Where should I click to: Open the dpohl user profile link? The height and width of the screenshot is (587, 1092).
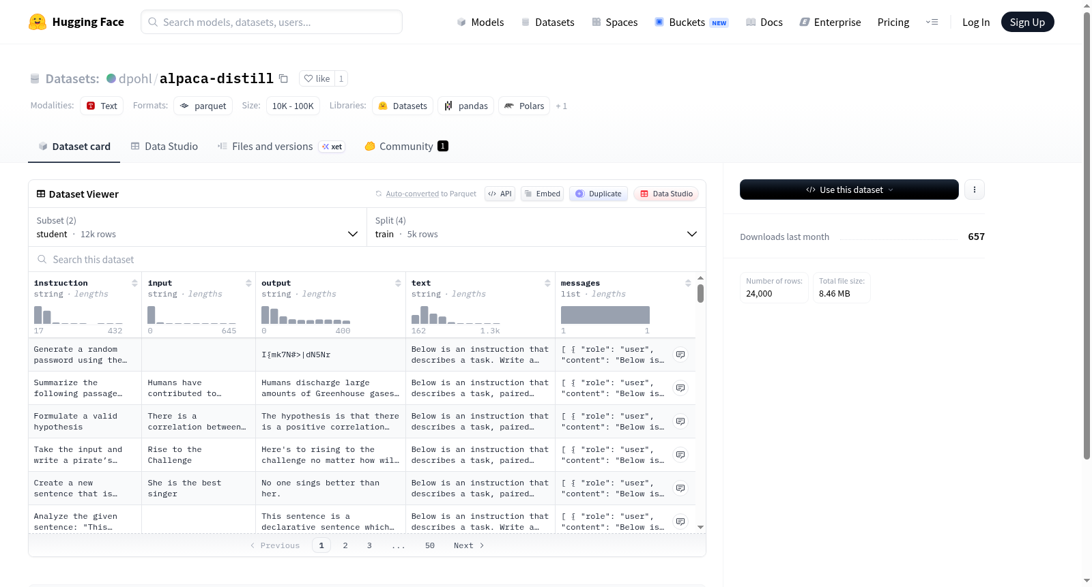click(135, 78)
